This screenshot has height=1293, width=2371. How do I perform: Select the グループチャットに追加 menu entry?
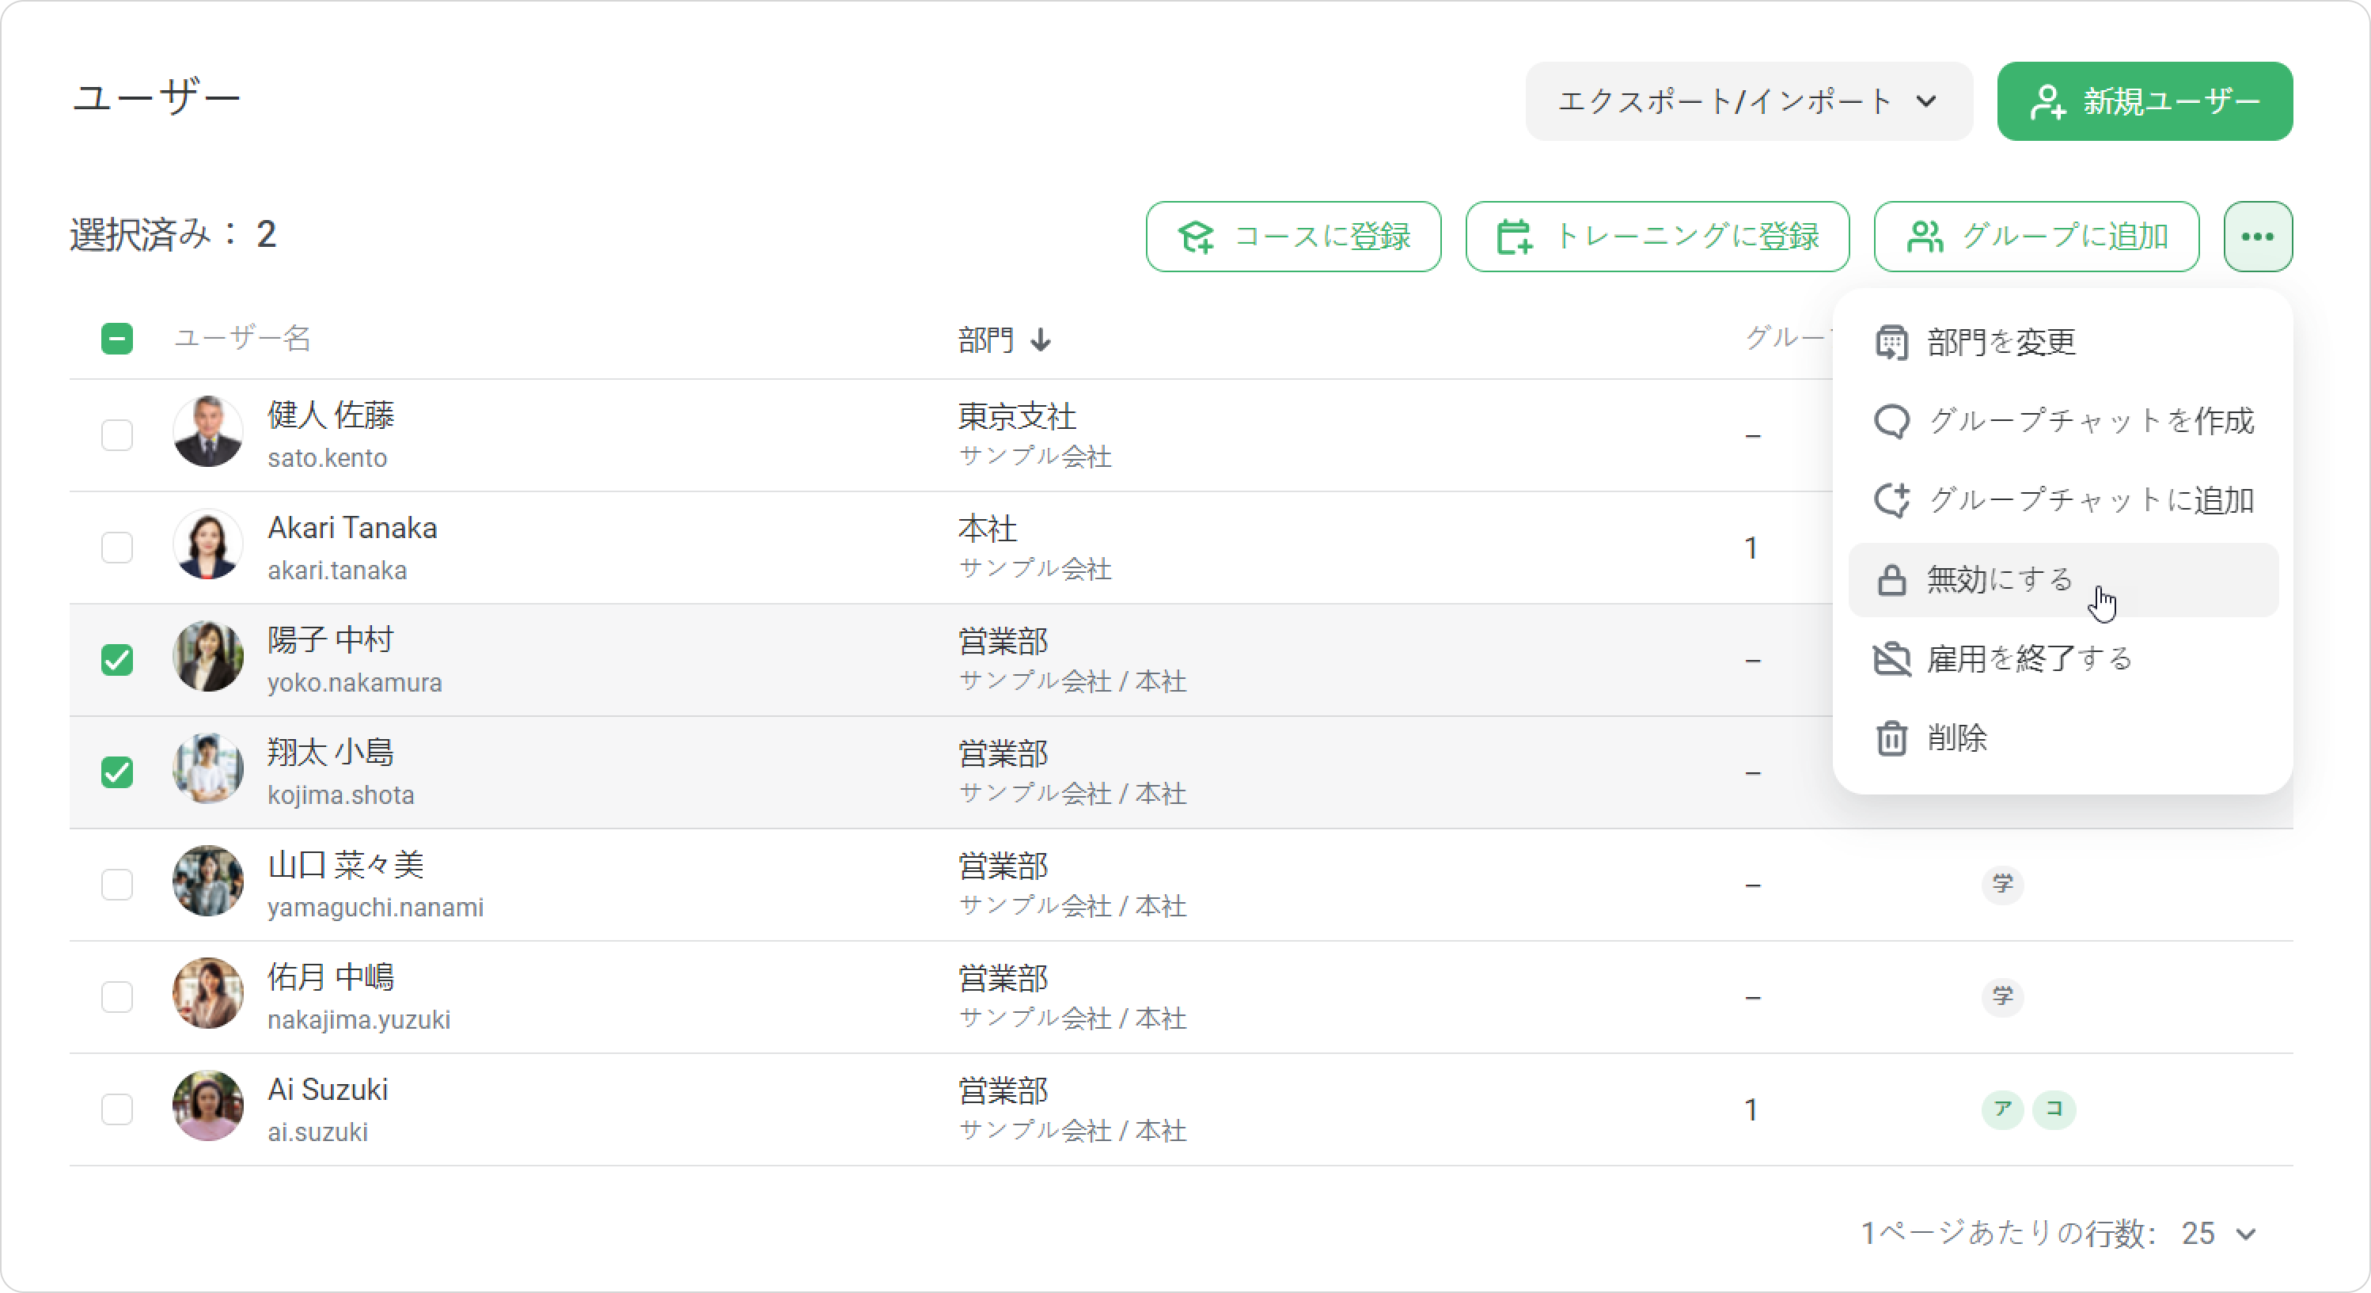[x=2062, y=501]
